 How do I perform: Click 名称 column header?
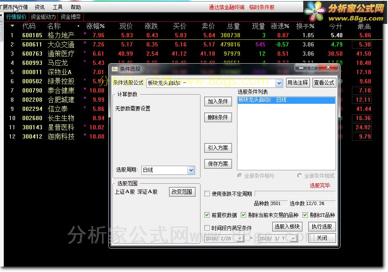tap(54, 26)
